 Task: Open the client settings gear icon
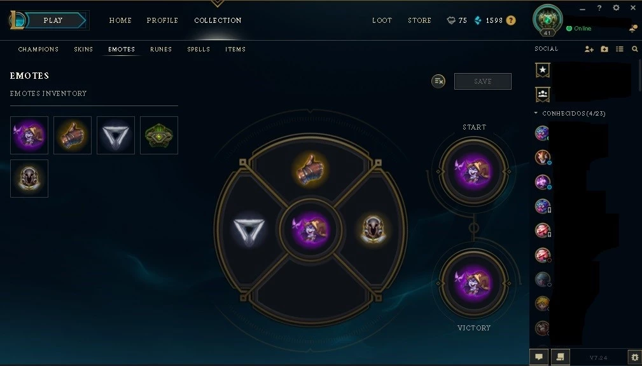[616, 8]
